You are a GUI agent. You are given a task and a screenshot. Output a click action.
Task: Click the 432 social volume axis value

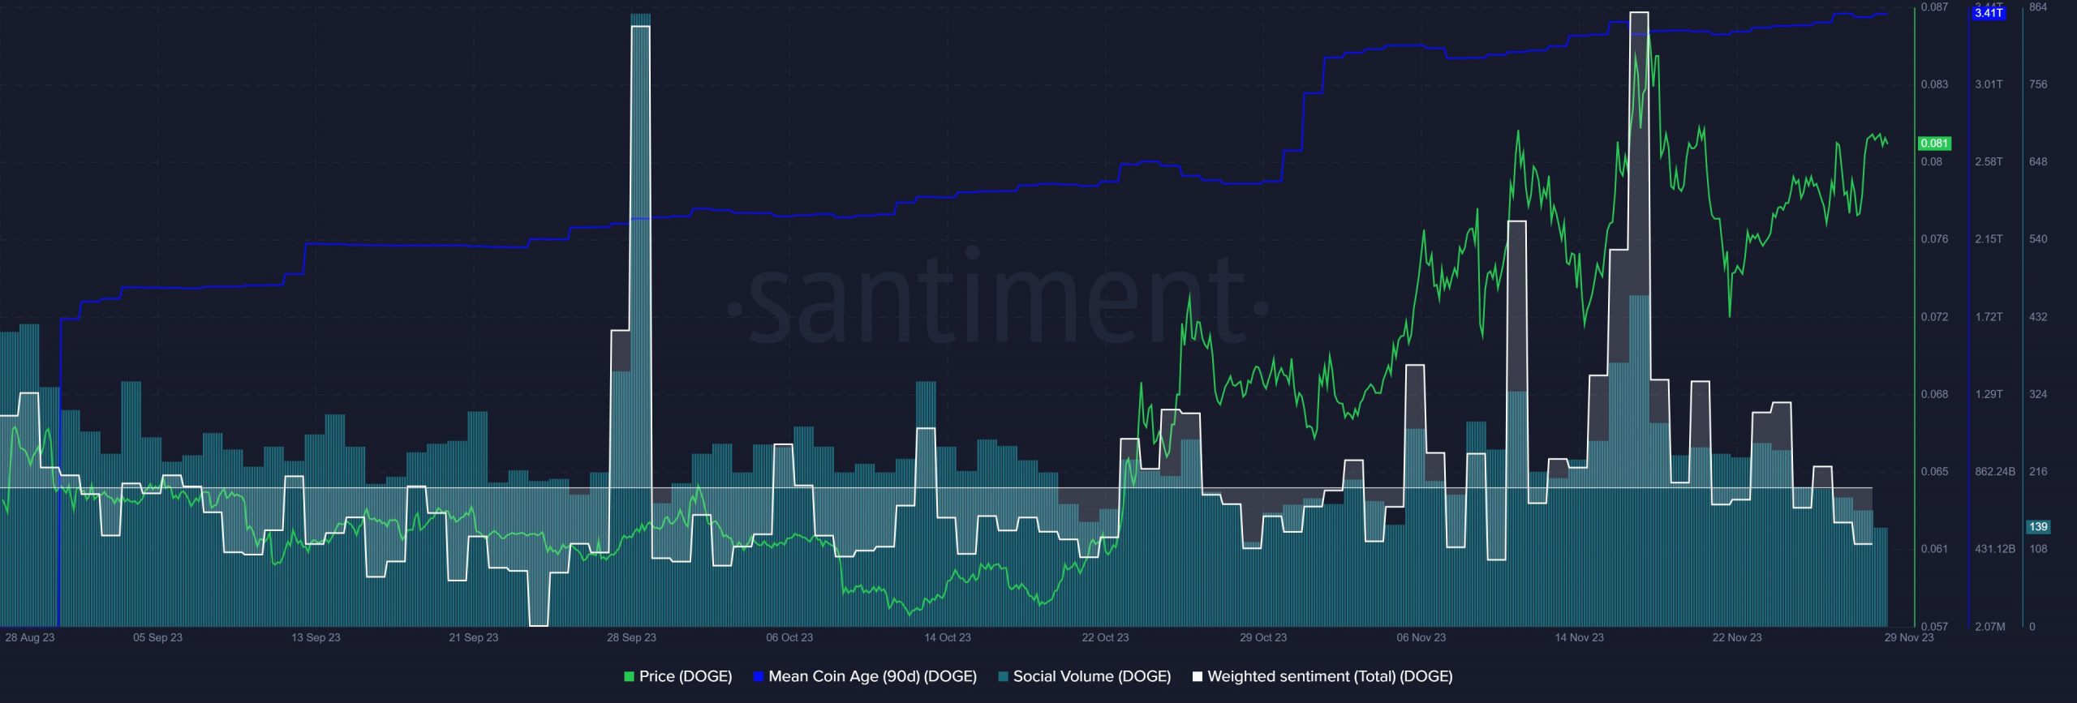pos(2038,317)
